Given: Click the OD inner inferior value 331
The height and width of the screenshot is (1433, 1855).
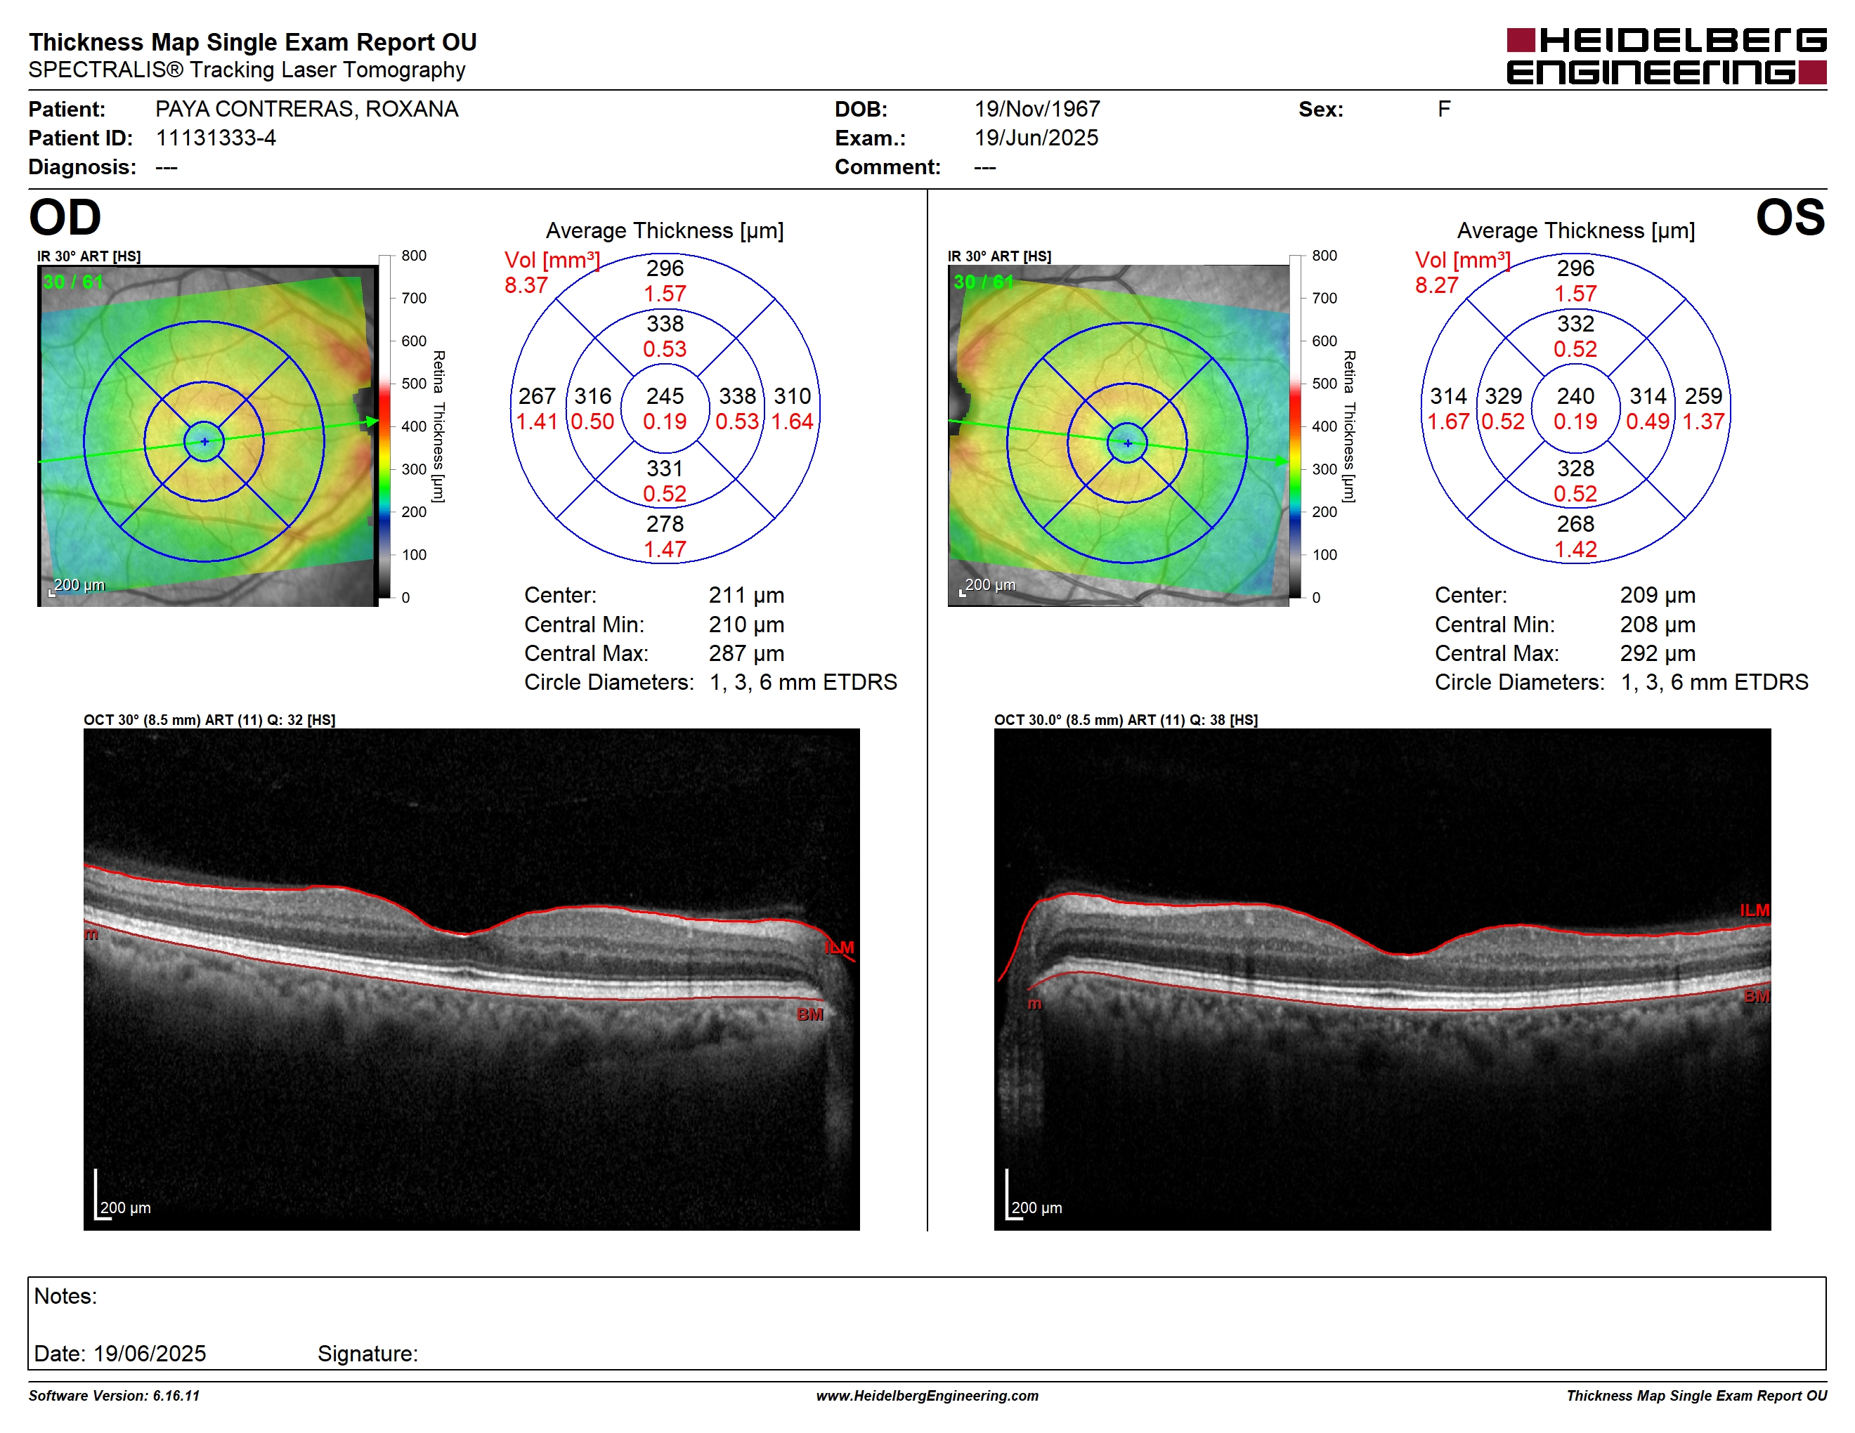Looking at the screenshot, I should [665, 469].
